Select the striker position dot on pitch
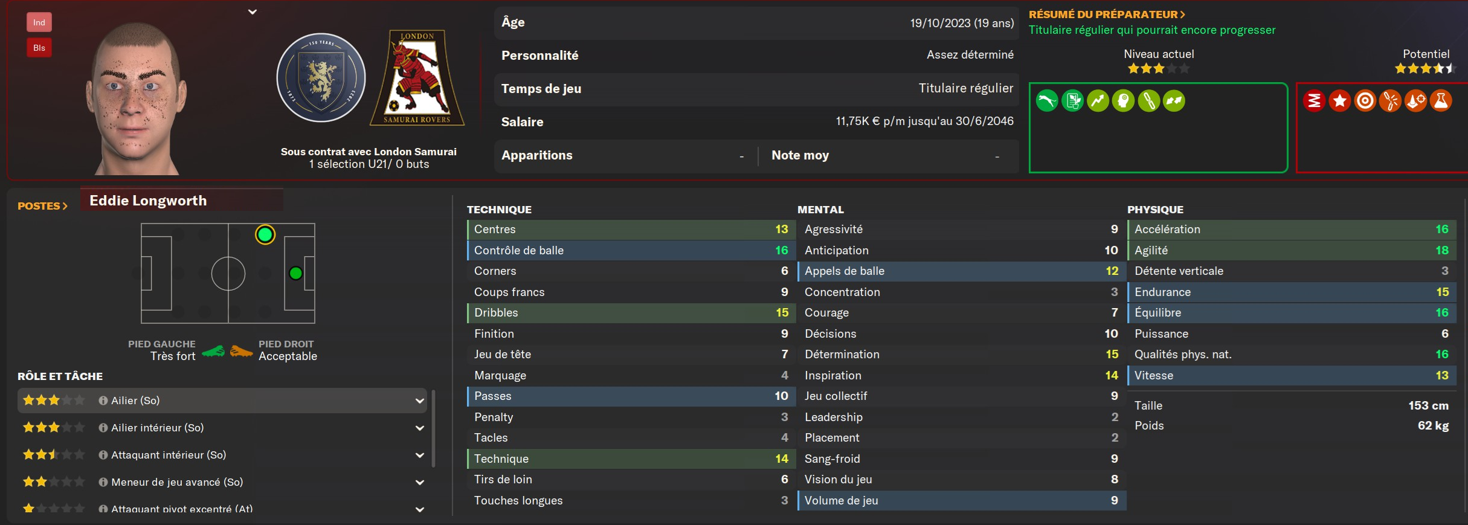Screen dimensions: 1468x525 point(296,274)
